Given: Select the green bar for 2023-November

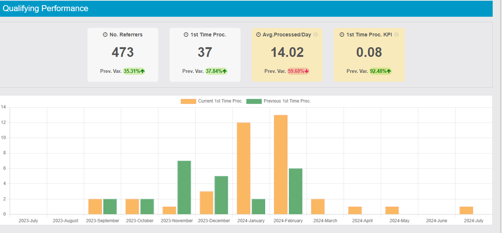Looking at the screenshot, I should point(184,187).
